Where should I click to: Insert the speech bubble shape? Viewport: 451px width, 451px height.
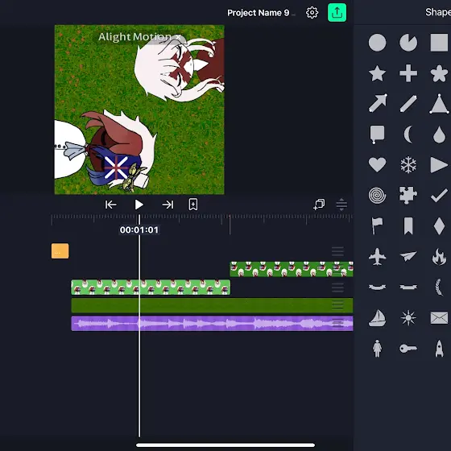click(x=377, y=134)
